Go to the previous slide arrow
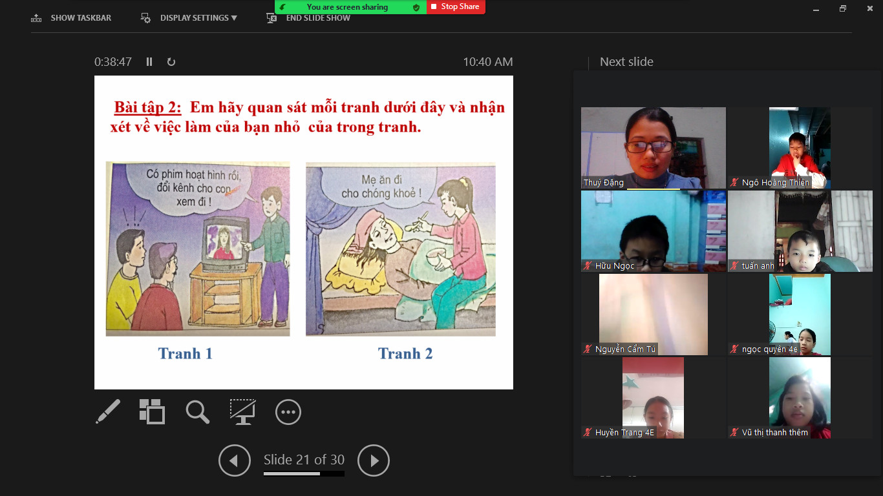This screenshot has width=883, height=496. pyautogui.click(x=234, y=460)
